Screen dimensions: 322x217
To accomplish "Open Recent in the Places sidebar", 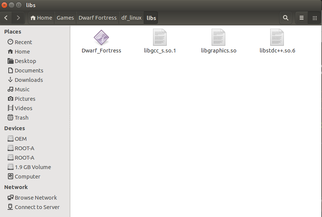I will (23, 42).
